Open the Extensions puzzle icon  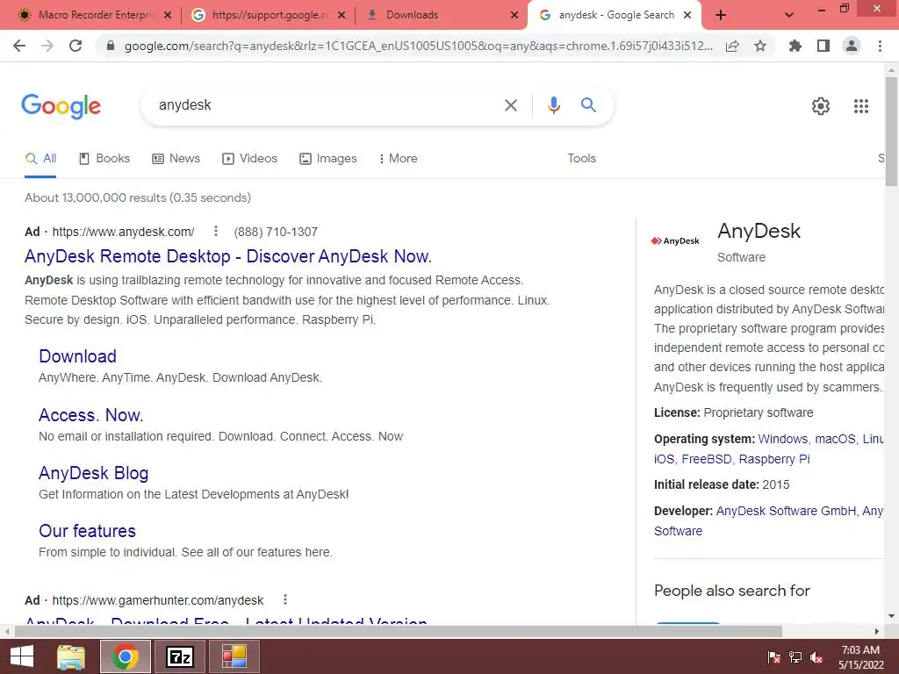795,46
